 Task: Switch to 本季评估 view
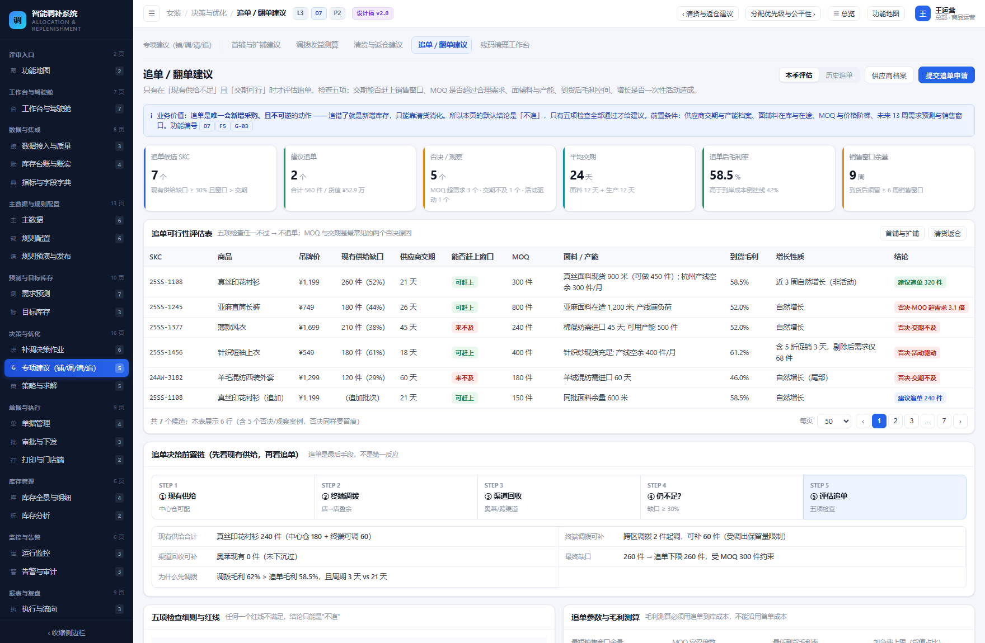[x=799, y=75]
